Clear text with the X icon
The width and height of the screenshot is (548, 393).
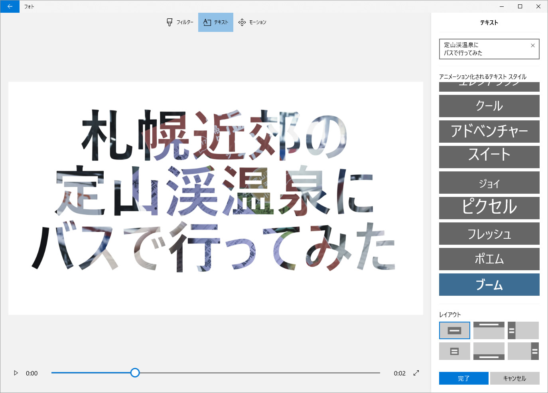(x=532, y=45)
